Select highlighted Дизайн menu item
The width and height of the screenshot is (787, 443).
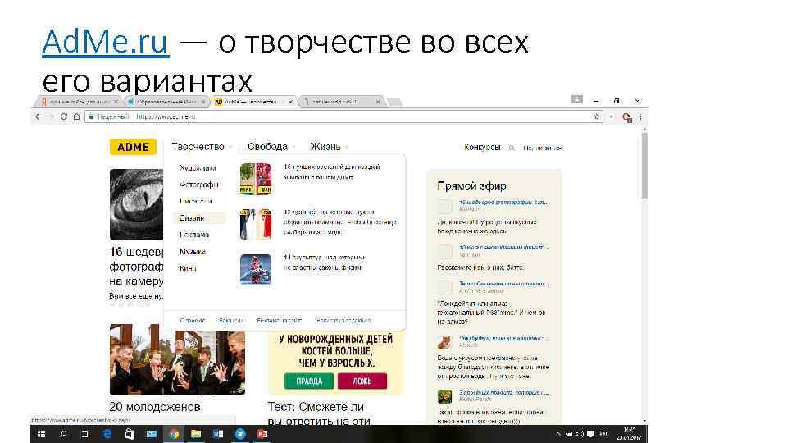[x=199, y=218]
